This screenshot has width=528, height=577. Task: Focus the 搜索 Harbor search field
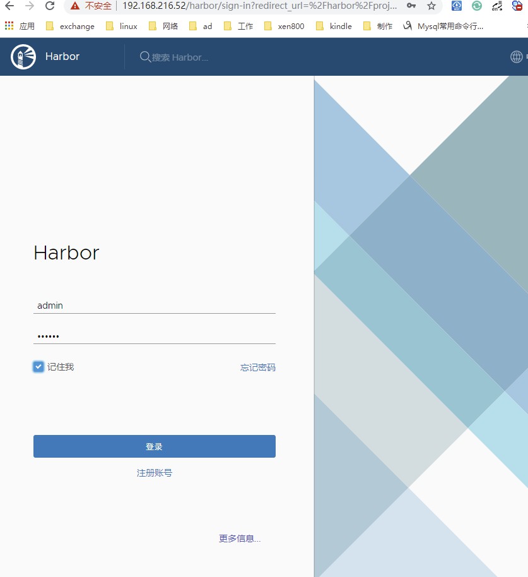pyautogui.click(x=180, y=57)
